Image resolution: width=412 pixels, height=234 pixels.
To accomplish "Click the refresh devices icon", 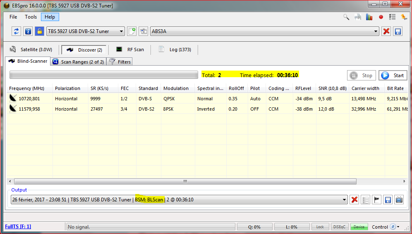I will tap(17, 31).
